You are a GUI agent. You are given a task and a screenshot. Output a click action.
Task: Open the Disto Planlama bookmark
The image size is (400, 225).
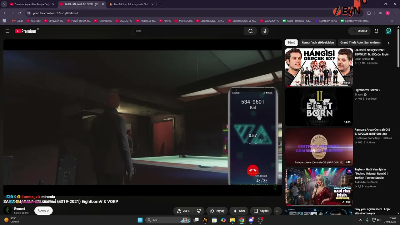[x=297, y=21]
